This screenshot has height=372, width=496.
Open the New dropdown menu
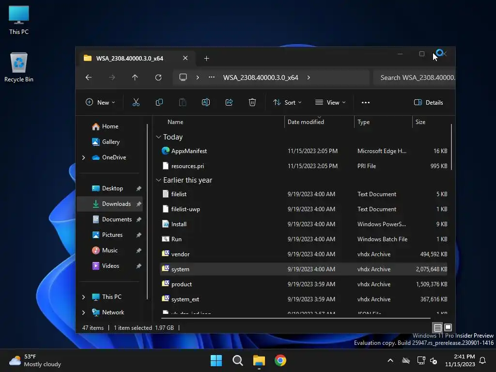click(x=100, y=102)
